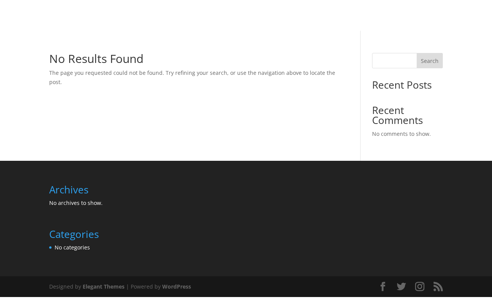Screen dimensions: 492x307
Task: Focus the sidebar search text field
Action: [394, 61]
